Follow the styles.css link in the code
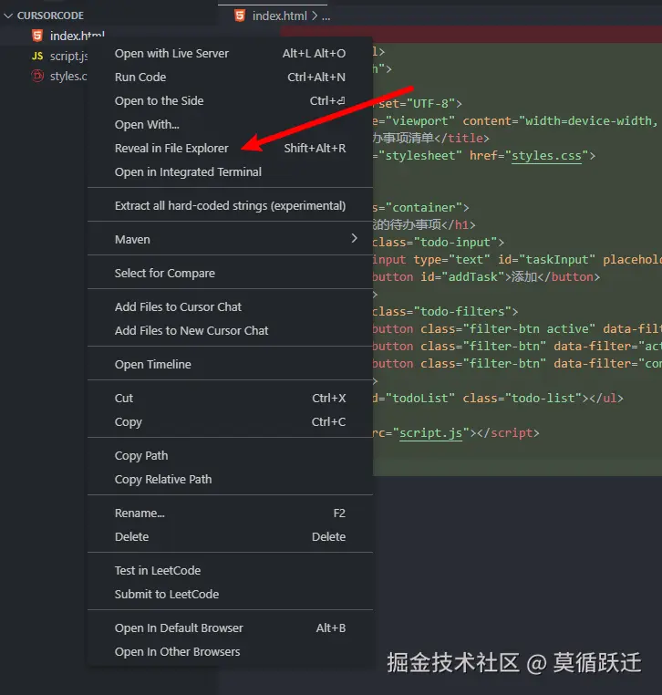The image size is (662, 695). tap(546, 156)
